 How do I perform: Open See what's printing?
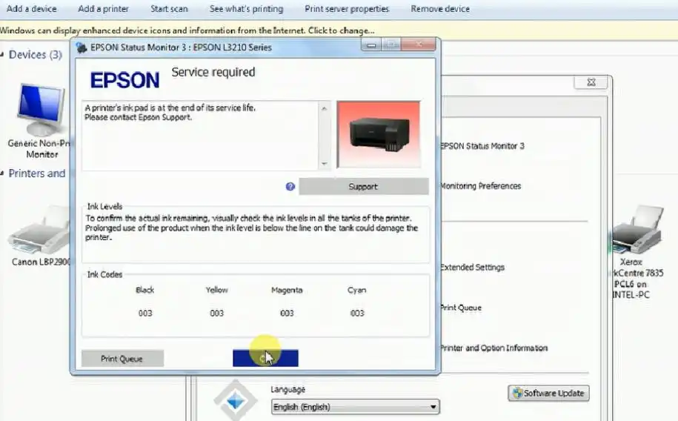point(247,9)
